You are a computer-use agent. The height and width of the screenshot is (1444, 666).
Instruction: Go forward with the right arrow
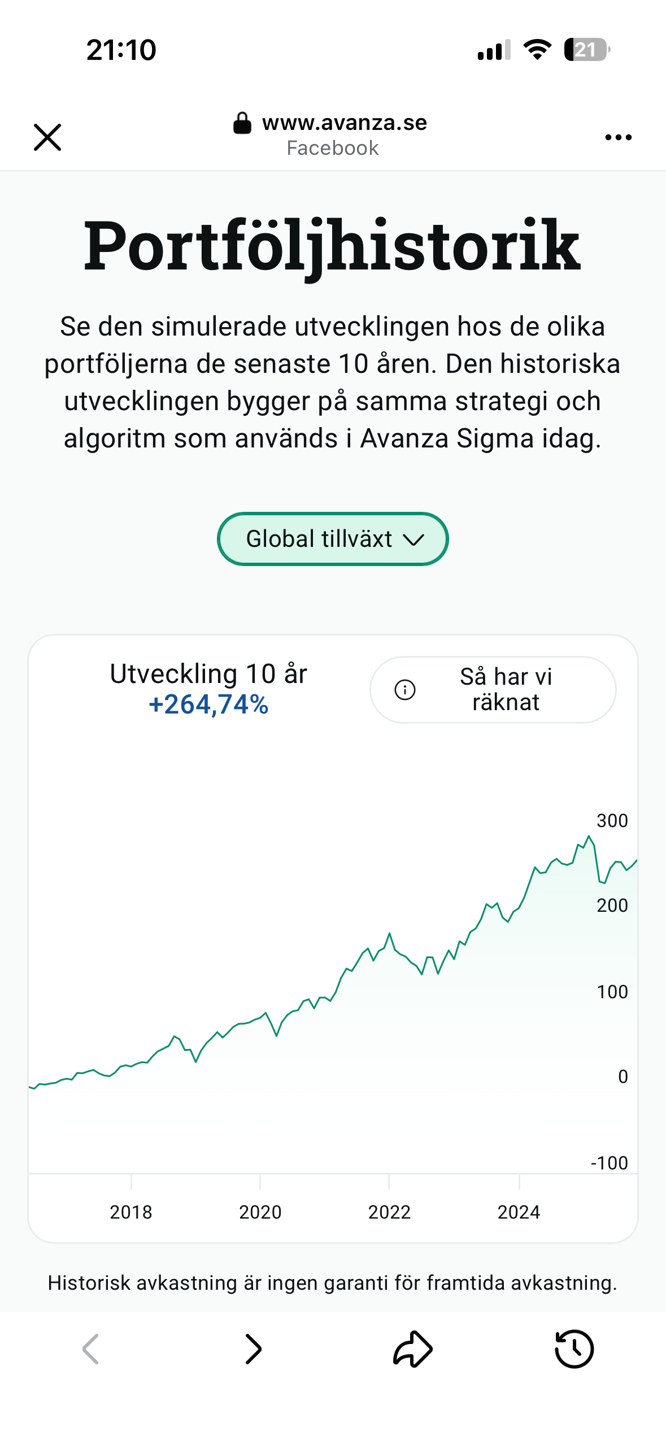pos(254,1349)
